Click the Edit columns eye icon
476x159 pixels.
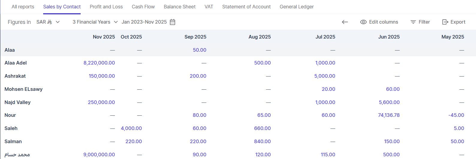363,22
